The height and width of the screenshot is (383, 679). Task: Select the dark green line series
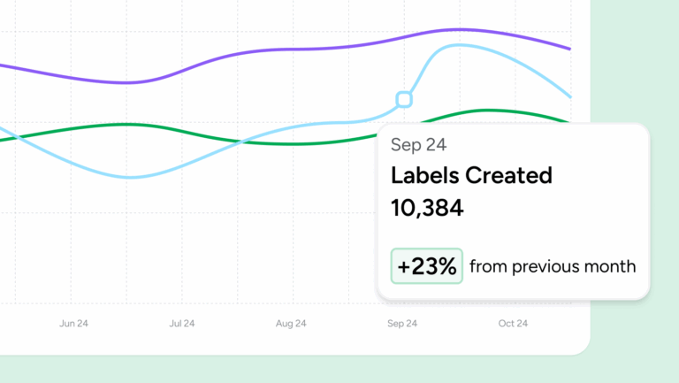point(221,135)
